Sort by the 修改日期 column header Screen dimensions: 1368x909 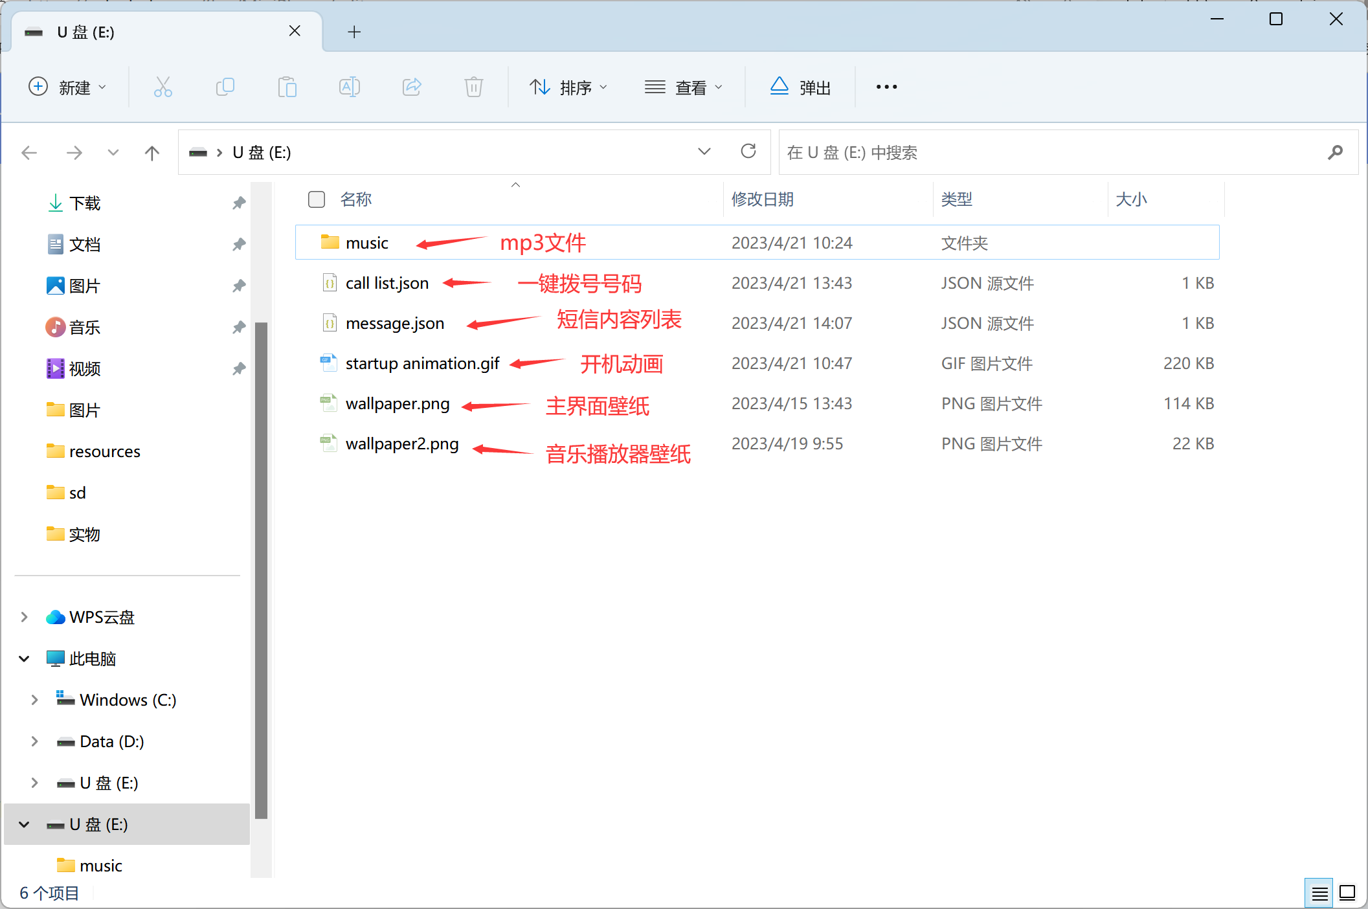tap(763, 199)
